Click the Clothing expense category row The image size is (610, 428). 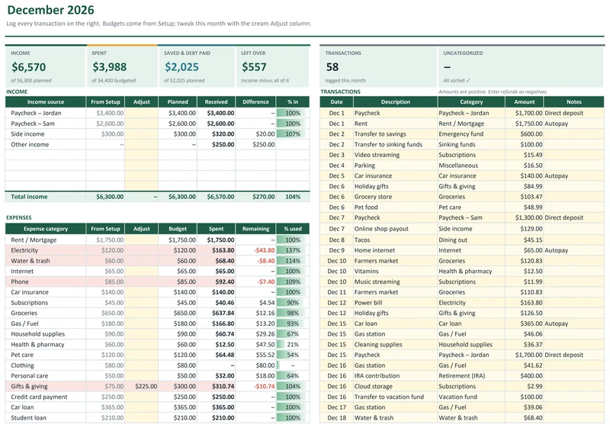(158, 365)
